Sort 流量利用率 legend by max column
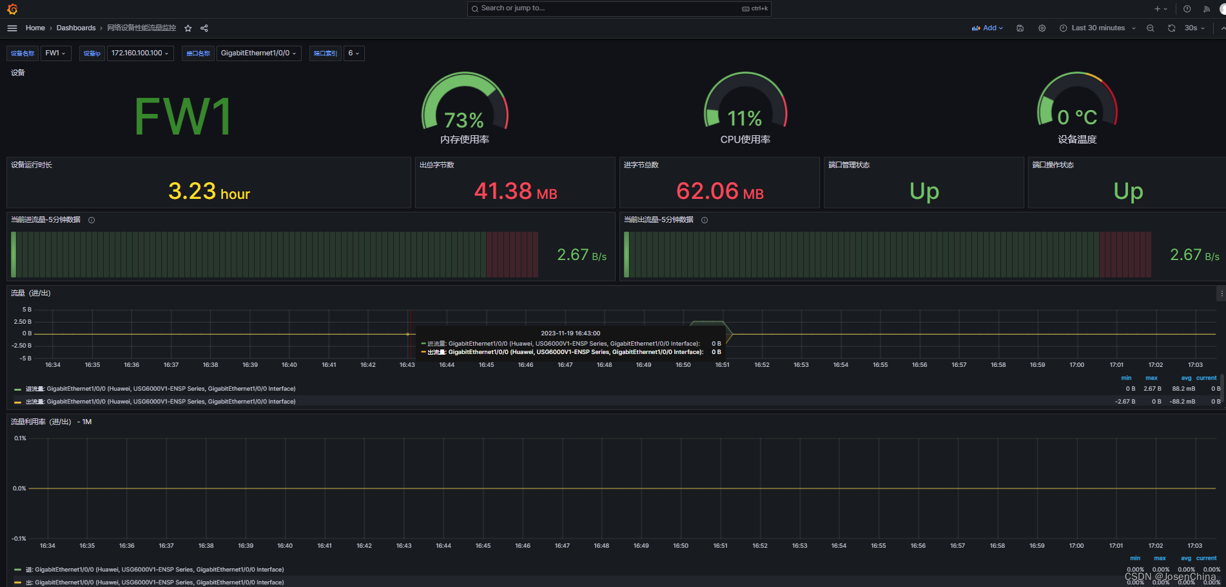 (x=1160, y=558)
